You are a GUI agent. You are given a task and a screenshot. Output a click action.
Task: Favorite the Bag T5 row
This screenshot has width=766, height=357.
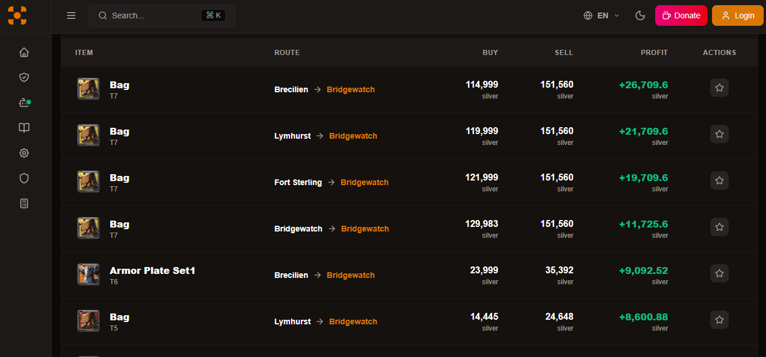(719, 320)
